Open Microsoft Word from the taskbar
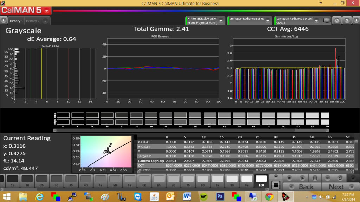360x202 pixels. (x=187, y=196)
